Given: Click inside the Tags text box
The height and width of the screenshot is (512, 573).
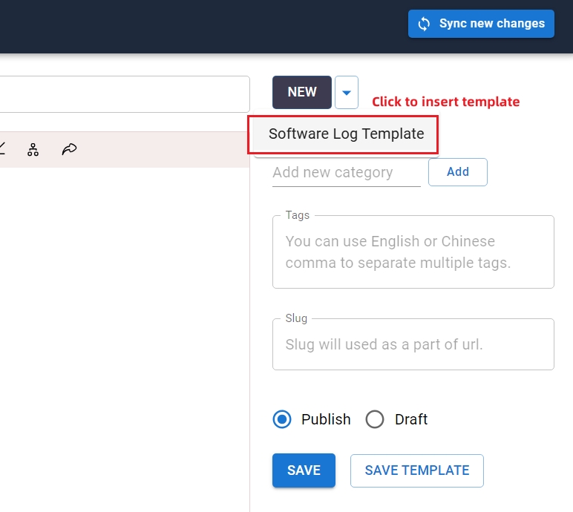Looking at the screenshot, I should click(413, 252).
